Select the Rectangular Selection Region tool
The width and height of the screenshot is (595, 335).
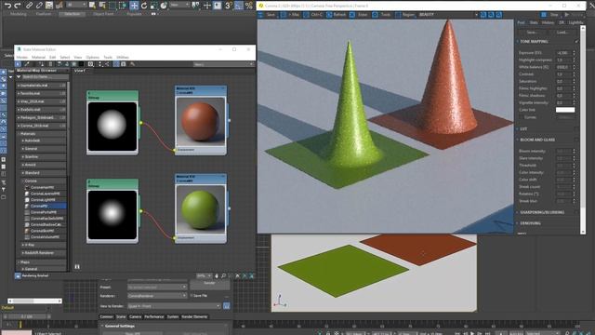112,6
